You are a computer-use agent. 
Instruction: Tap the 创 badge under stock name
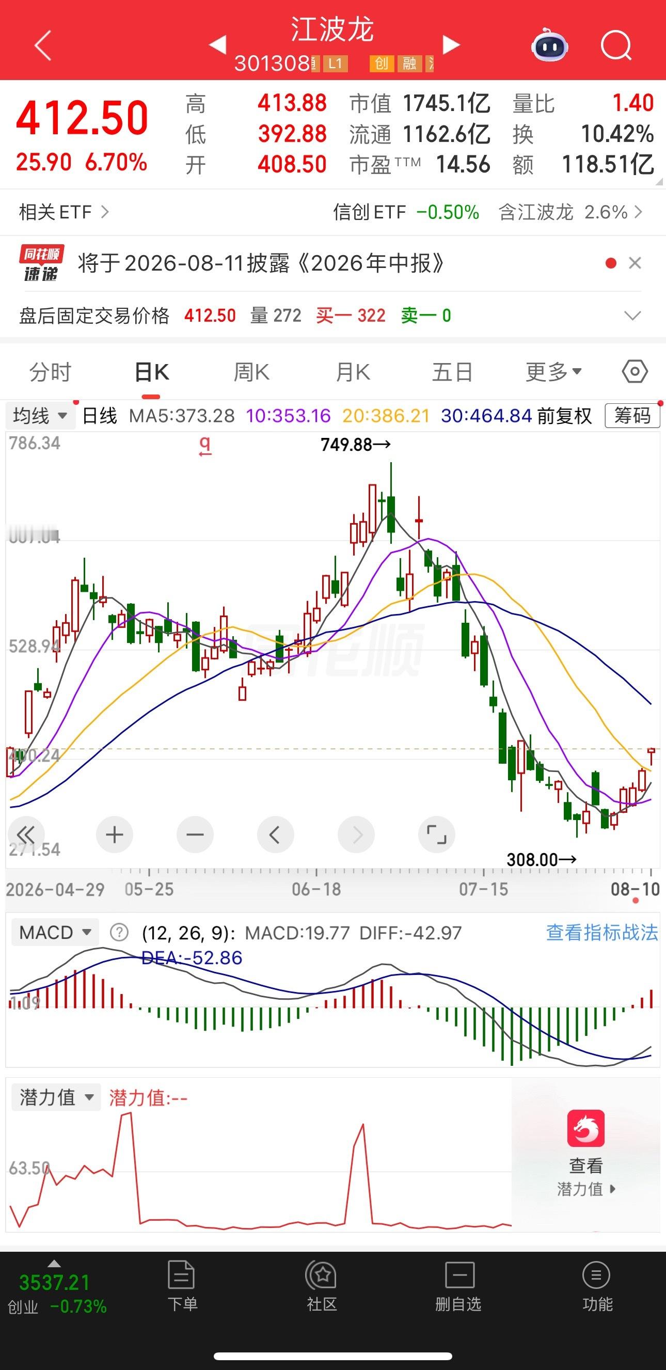point(382,64)
